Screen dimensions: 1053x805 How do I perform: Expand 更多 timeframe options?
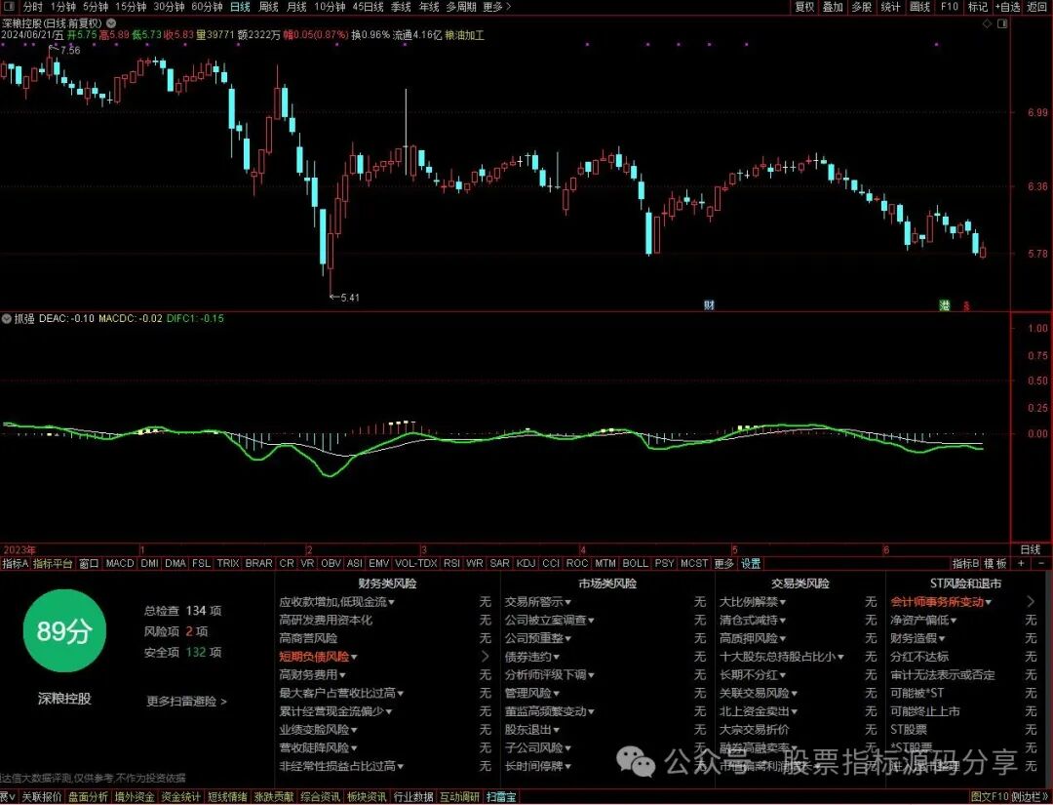(496, 7)
